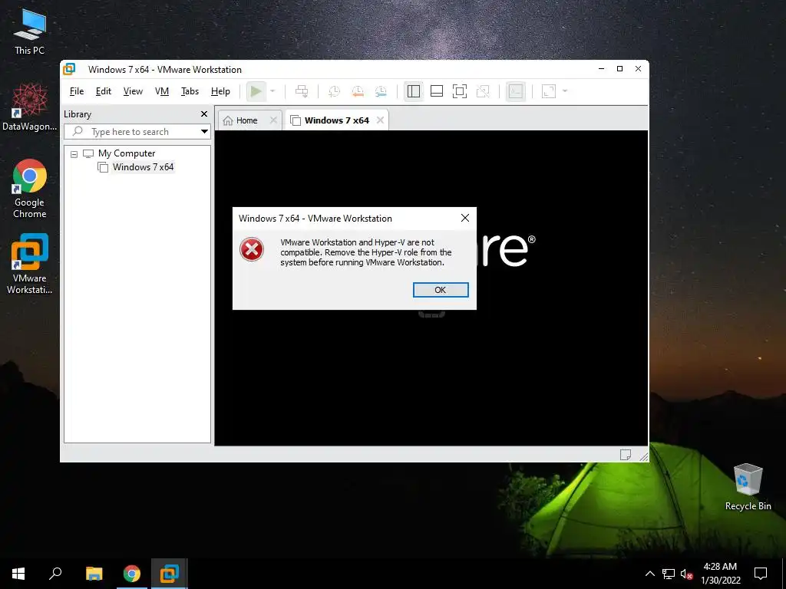This screenshot has height=589, width=786.
Task: Open File Explorer from the taskbar
Action: tap(94, 574)
